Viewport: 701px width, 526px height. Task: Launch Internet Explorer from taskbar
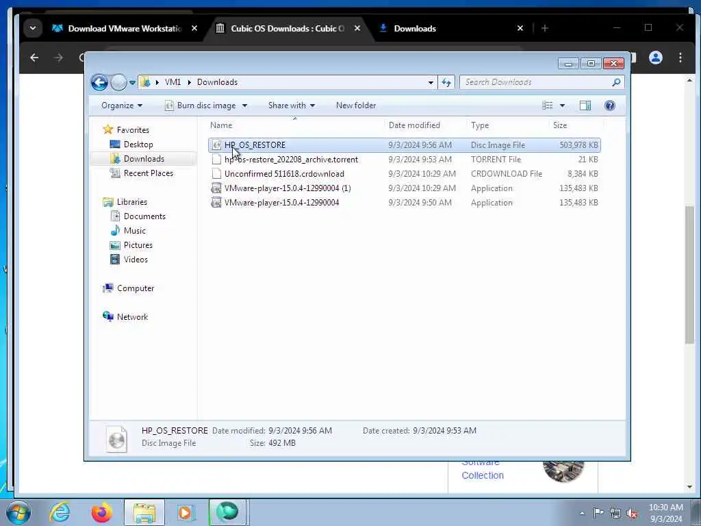click(x=60, y=512)
